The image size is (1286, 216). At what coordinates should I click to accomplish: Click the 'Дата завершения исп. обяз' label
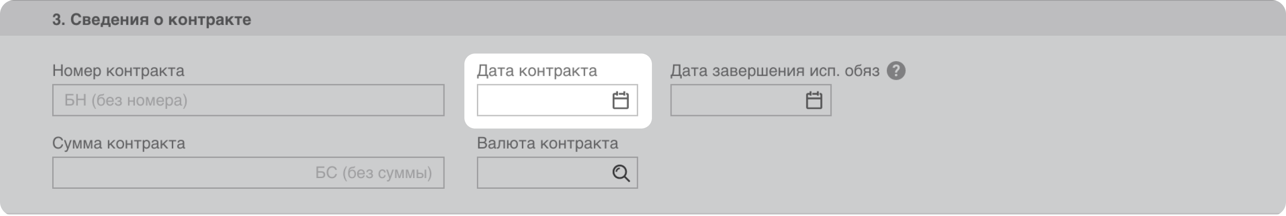774,71
